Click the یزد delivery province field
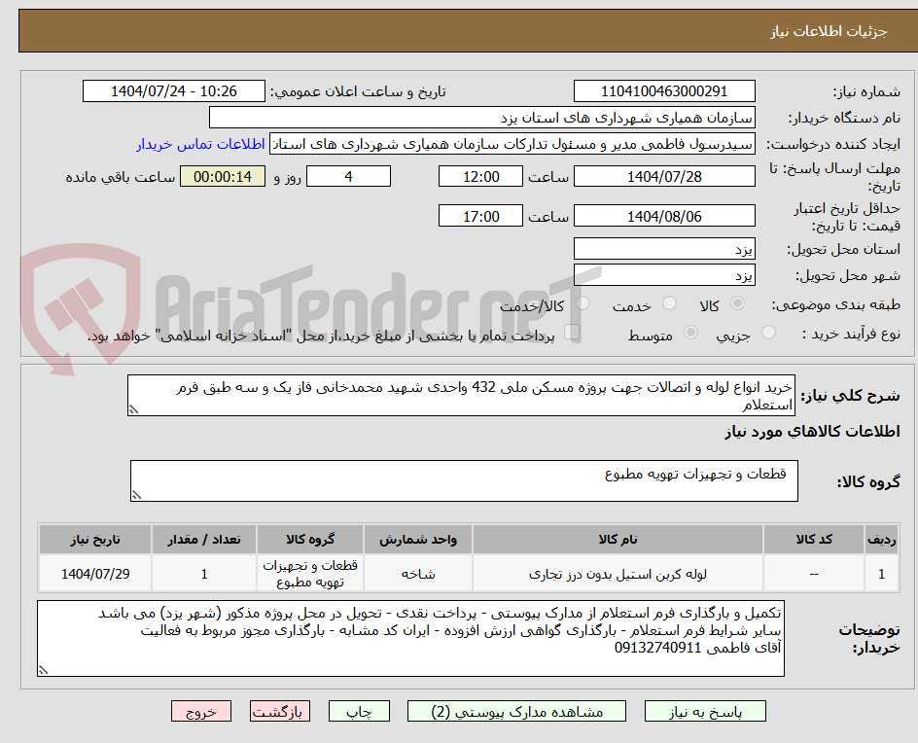This screenshot has height=743, width=918. click(x=664, y=248)
